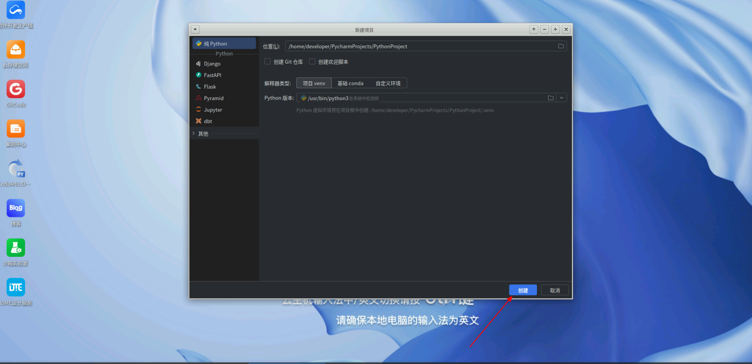
Task: Open the Python version dropdown arrow
Action: pyautogui.click(x=562, y=98)
